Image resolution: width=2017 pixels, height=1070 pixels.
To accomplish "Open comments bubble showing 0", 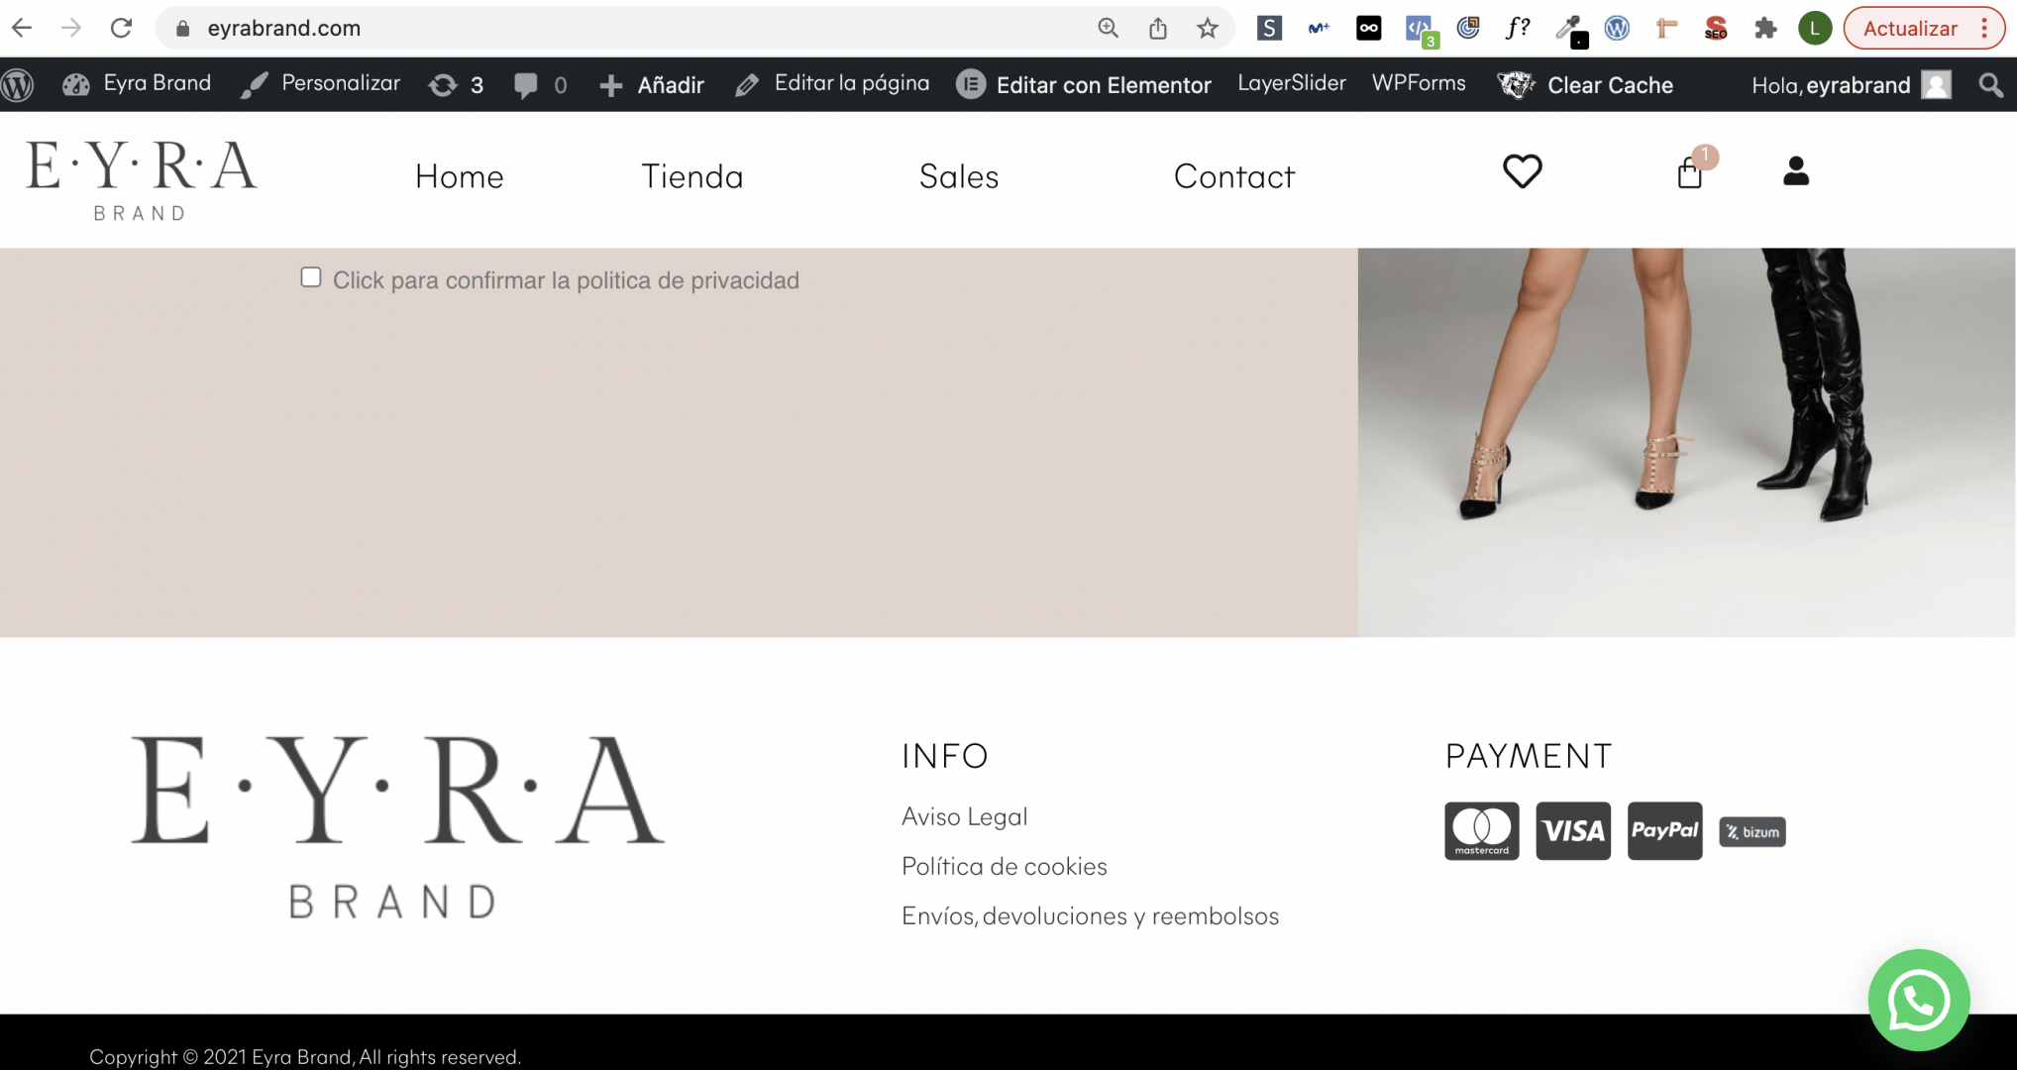I will [x=540, y=85].
